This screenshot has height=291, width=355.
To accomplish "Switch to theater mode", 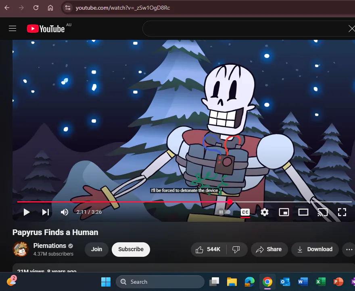I will coord(303,212).
